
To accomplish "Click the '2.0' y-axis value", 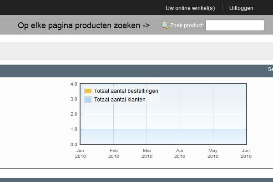I will point(74,114).
